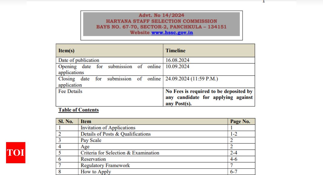Click the Age contents entry

pos(85,147)
